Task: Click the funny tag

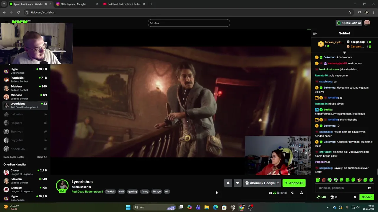Action: coord(145,191)
